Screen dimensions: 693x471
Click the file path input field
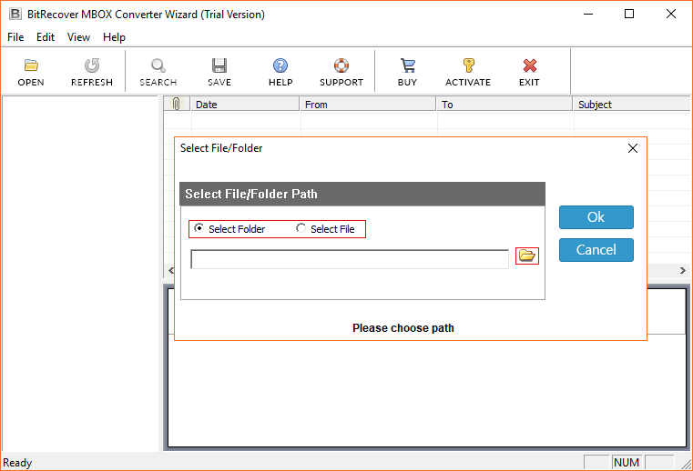point(350,260)
